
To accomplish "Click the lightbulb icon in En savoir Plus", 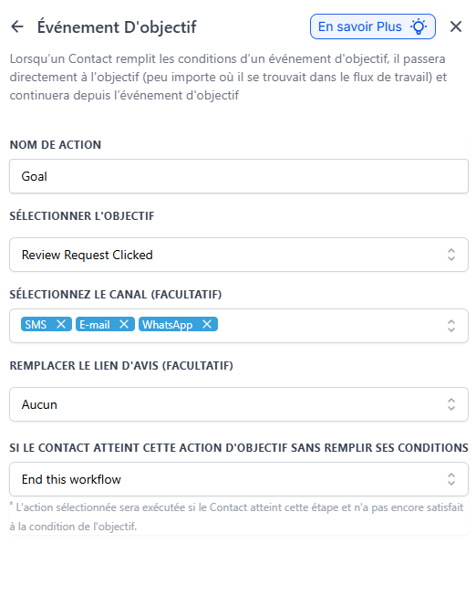I will pos(419,26).
